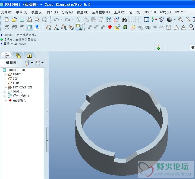Screen dimensions: 195x179
Task: Click the red heart toolbar icon
Action: click(x=110, y=27)
